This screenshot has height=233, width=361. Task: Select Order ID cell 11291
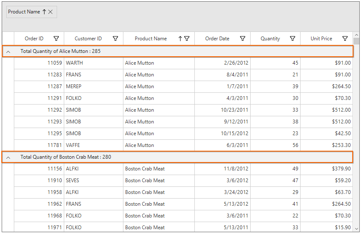click(39, 98)
